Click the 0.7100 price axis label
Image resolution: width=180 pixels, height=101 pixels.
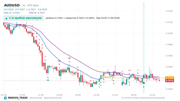click(x=169, y=33)
